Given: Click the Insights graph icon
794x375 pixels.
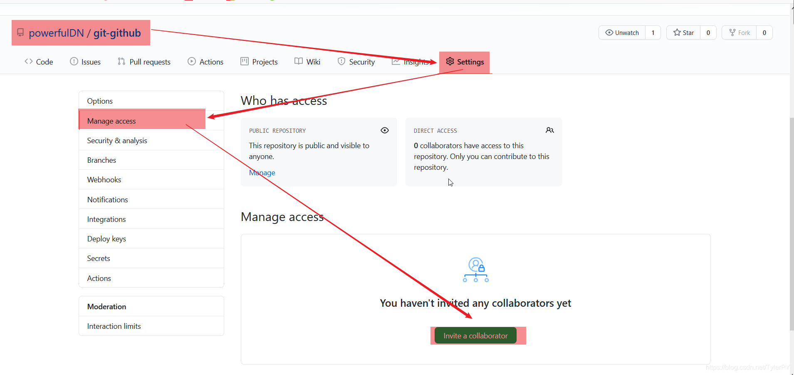Looking at the screenshot, I should [x=396, y=62].
